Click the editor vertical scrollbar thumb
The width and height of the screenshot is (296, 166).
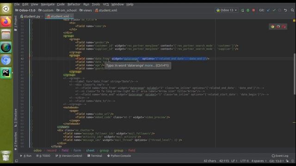pyautogui.click(x=295, y=74)
